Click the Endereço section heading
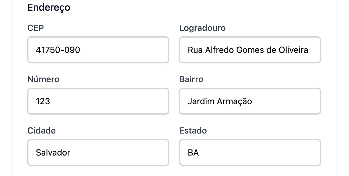 49,7
